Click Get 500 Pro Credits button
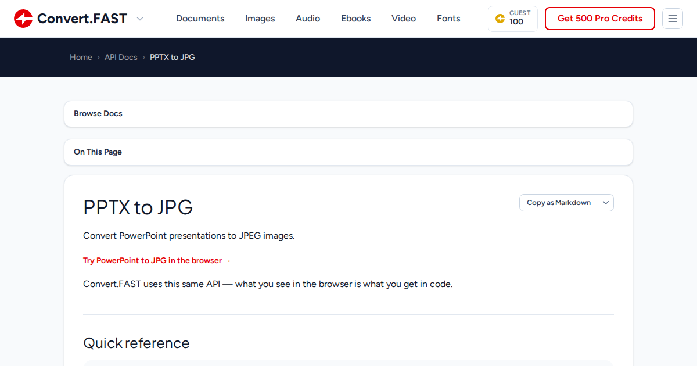Viewport: 697px width, 366px height. pos(600,19)
